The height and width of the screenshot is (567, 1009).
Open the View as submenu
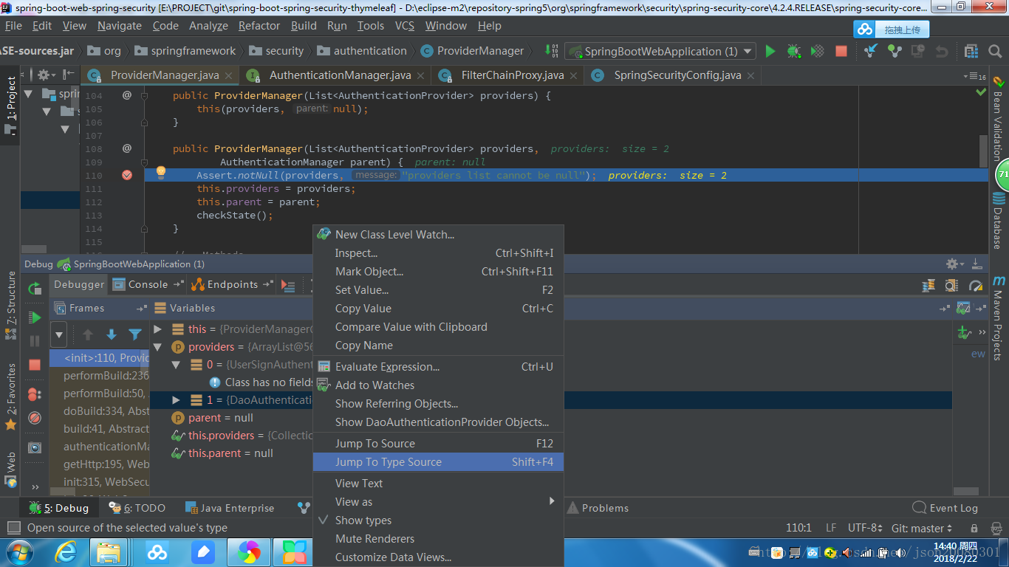point(438,502)
